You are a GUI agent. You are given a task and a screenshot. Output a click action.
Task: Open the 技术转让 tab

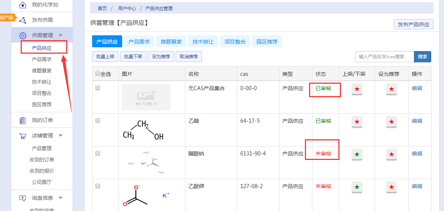point(203,42)
